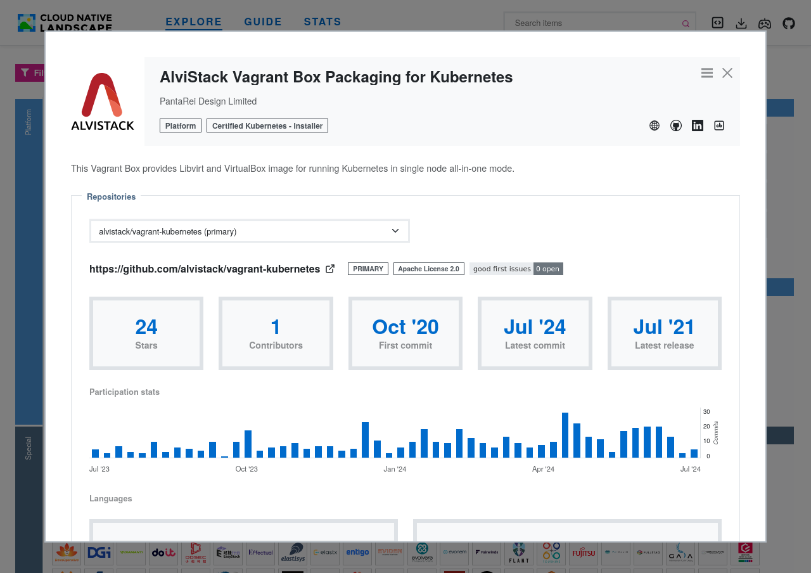Screen dimensions: 811x573
Task: Open the AlviStack website globe icon
Action: (655, 126)
